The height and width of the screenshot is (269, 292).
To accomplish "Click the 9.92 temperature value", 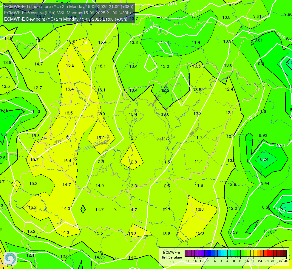I will tap(263, 135).
